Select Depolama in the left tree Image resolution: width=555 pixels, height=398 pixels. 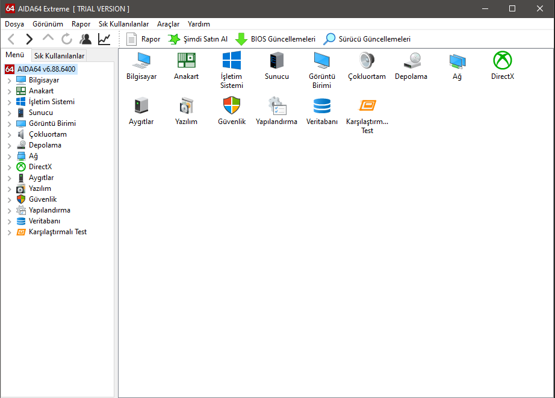point(45,145)
